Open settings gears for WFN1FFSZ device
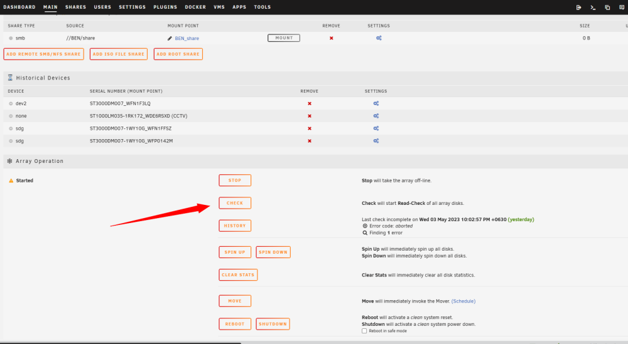Viewport: 628px width, 344px height. [376, 128]
